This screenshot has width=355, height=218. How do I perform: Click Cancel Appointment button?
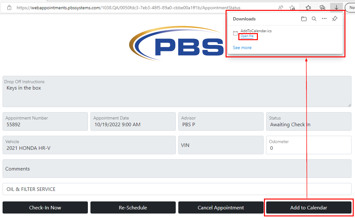pyautogui.click(x=221, y=207)
